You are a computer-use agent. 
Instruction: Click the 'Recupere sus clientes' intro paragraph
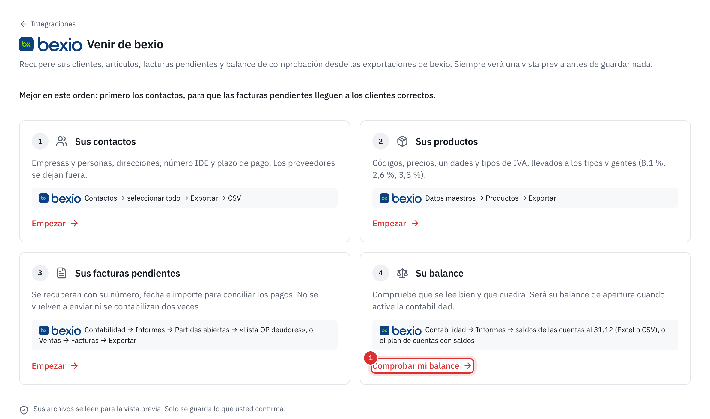(x=336, y=64)
